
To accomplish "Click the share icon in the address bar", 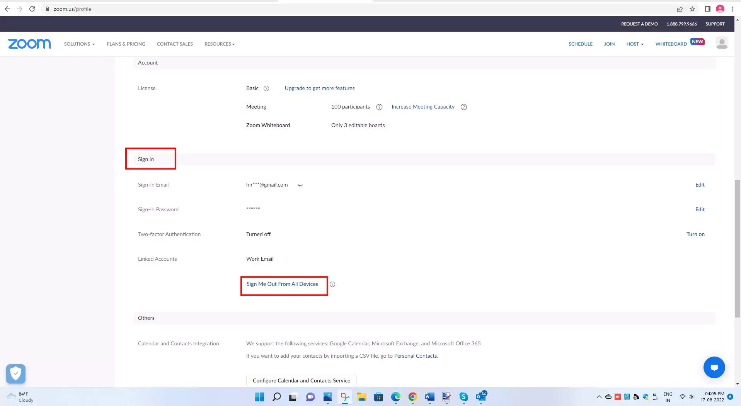I will click(x=680, y=9).
